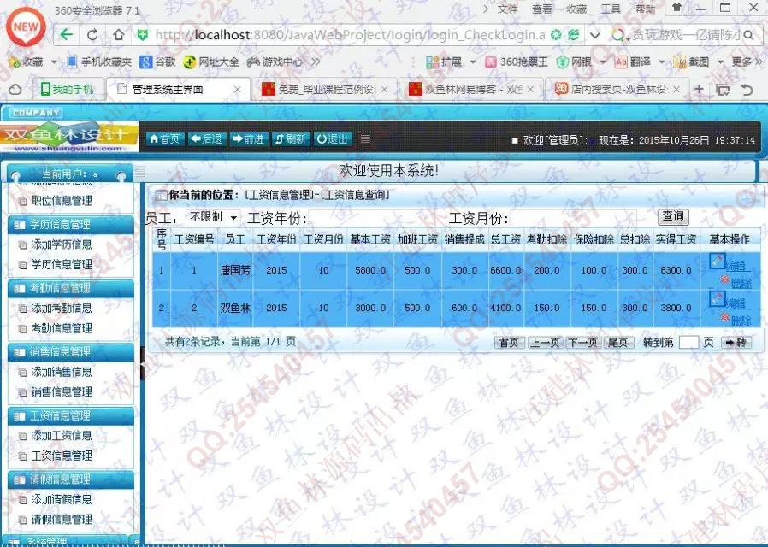Go to 尾页 last page

click(x=618, y=343)
